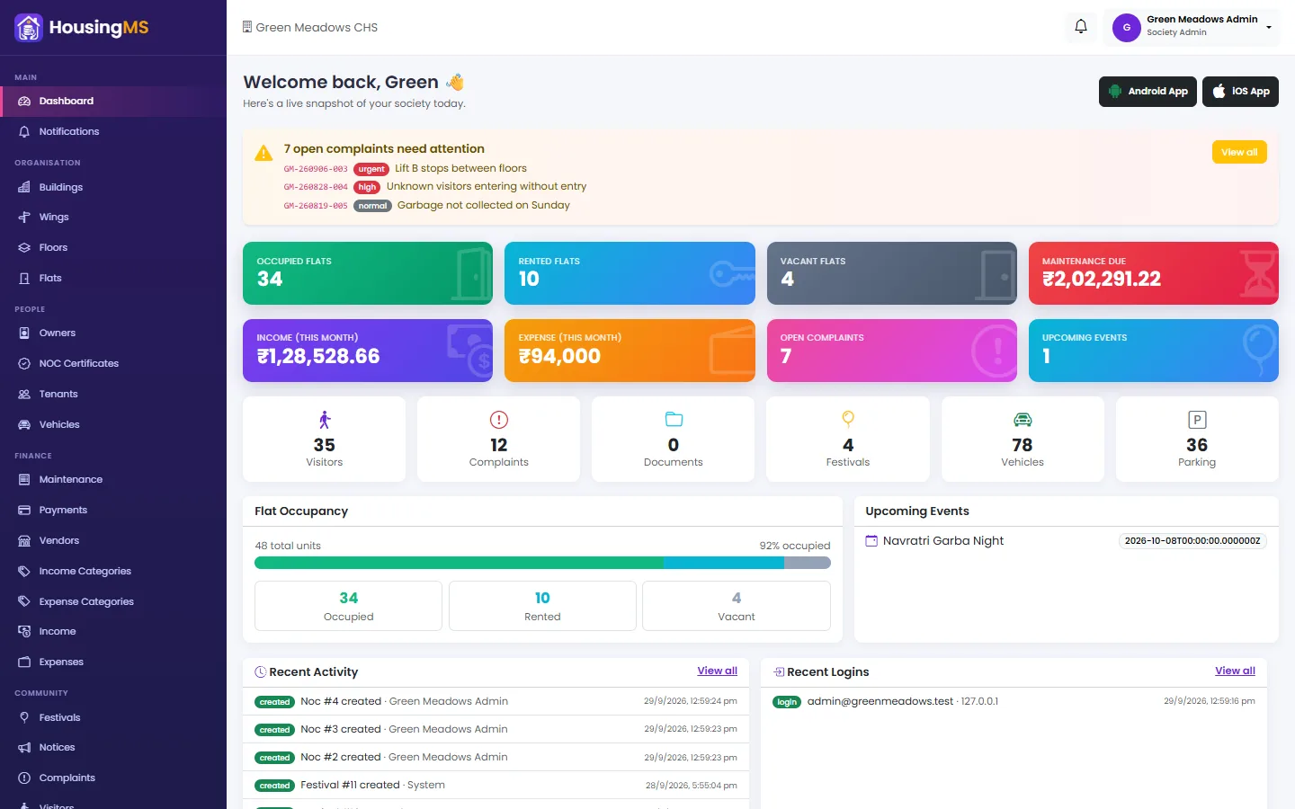Click 'Garbage not collected on Sunday'
The width and height of the screenshot is (1295, 809).
484,206
